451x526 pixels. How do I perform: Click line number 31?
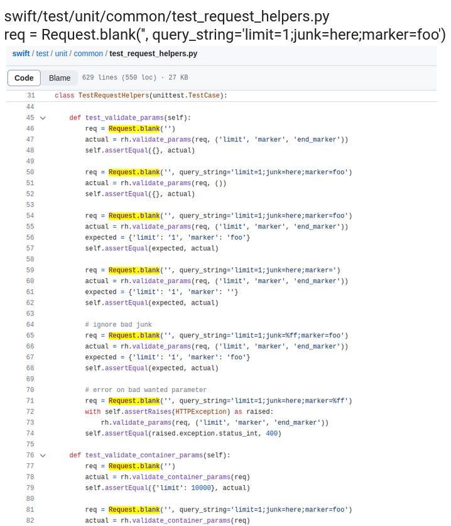31,95
